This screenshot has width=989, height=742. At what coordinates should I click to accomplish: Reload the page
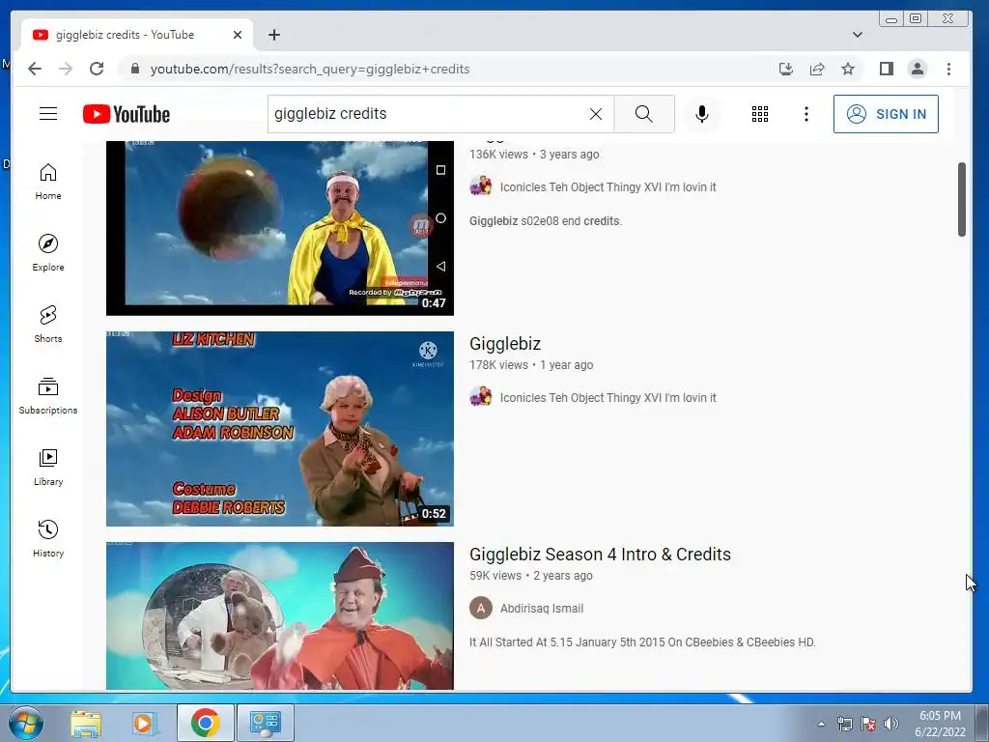(97, 69)
